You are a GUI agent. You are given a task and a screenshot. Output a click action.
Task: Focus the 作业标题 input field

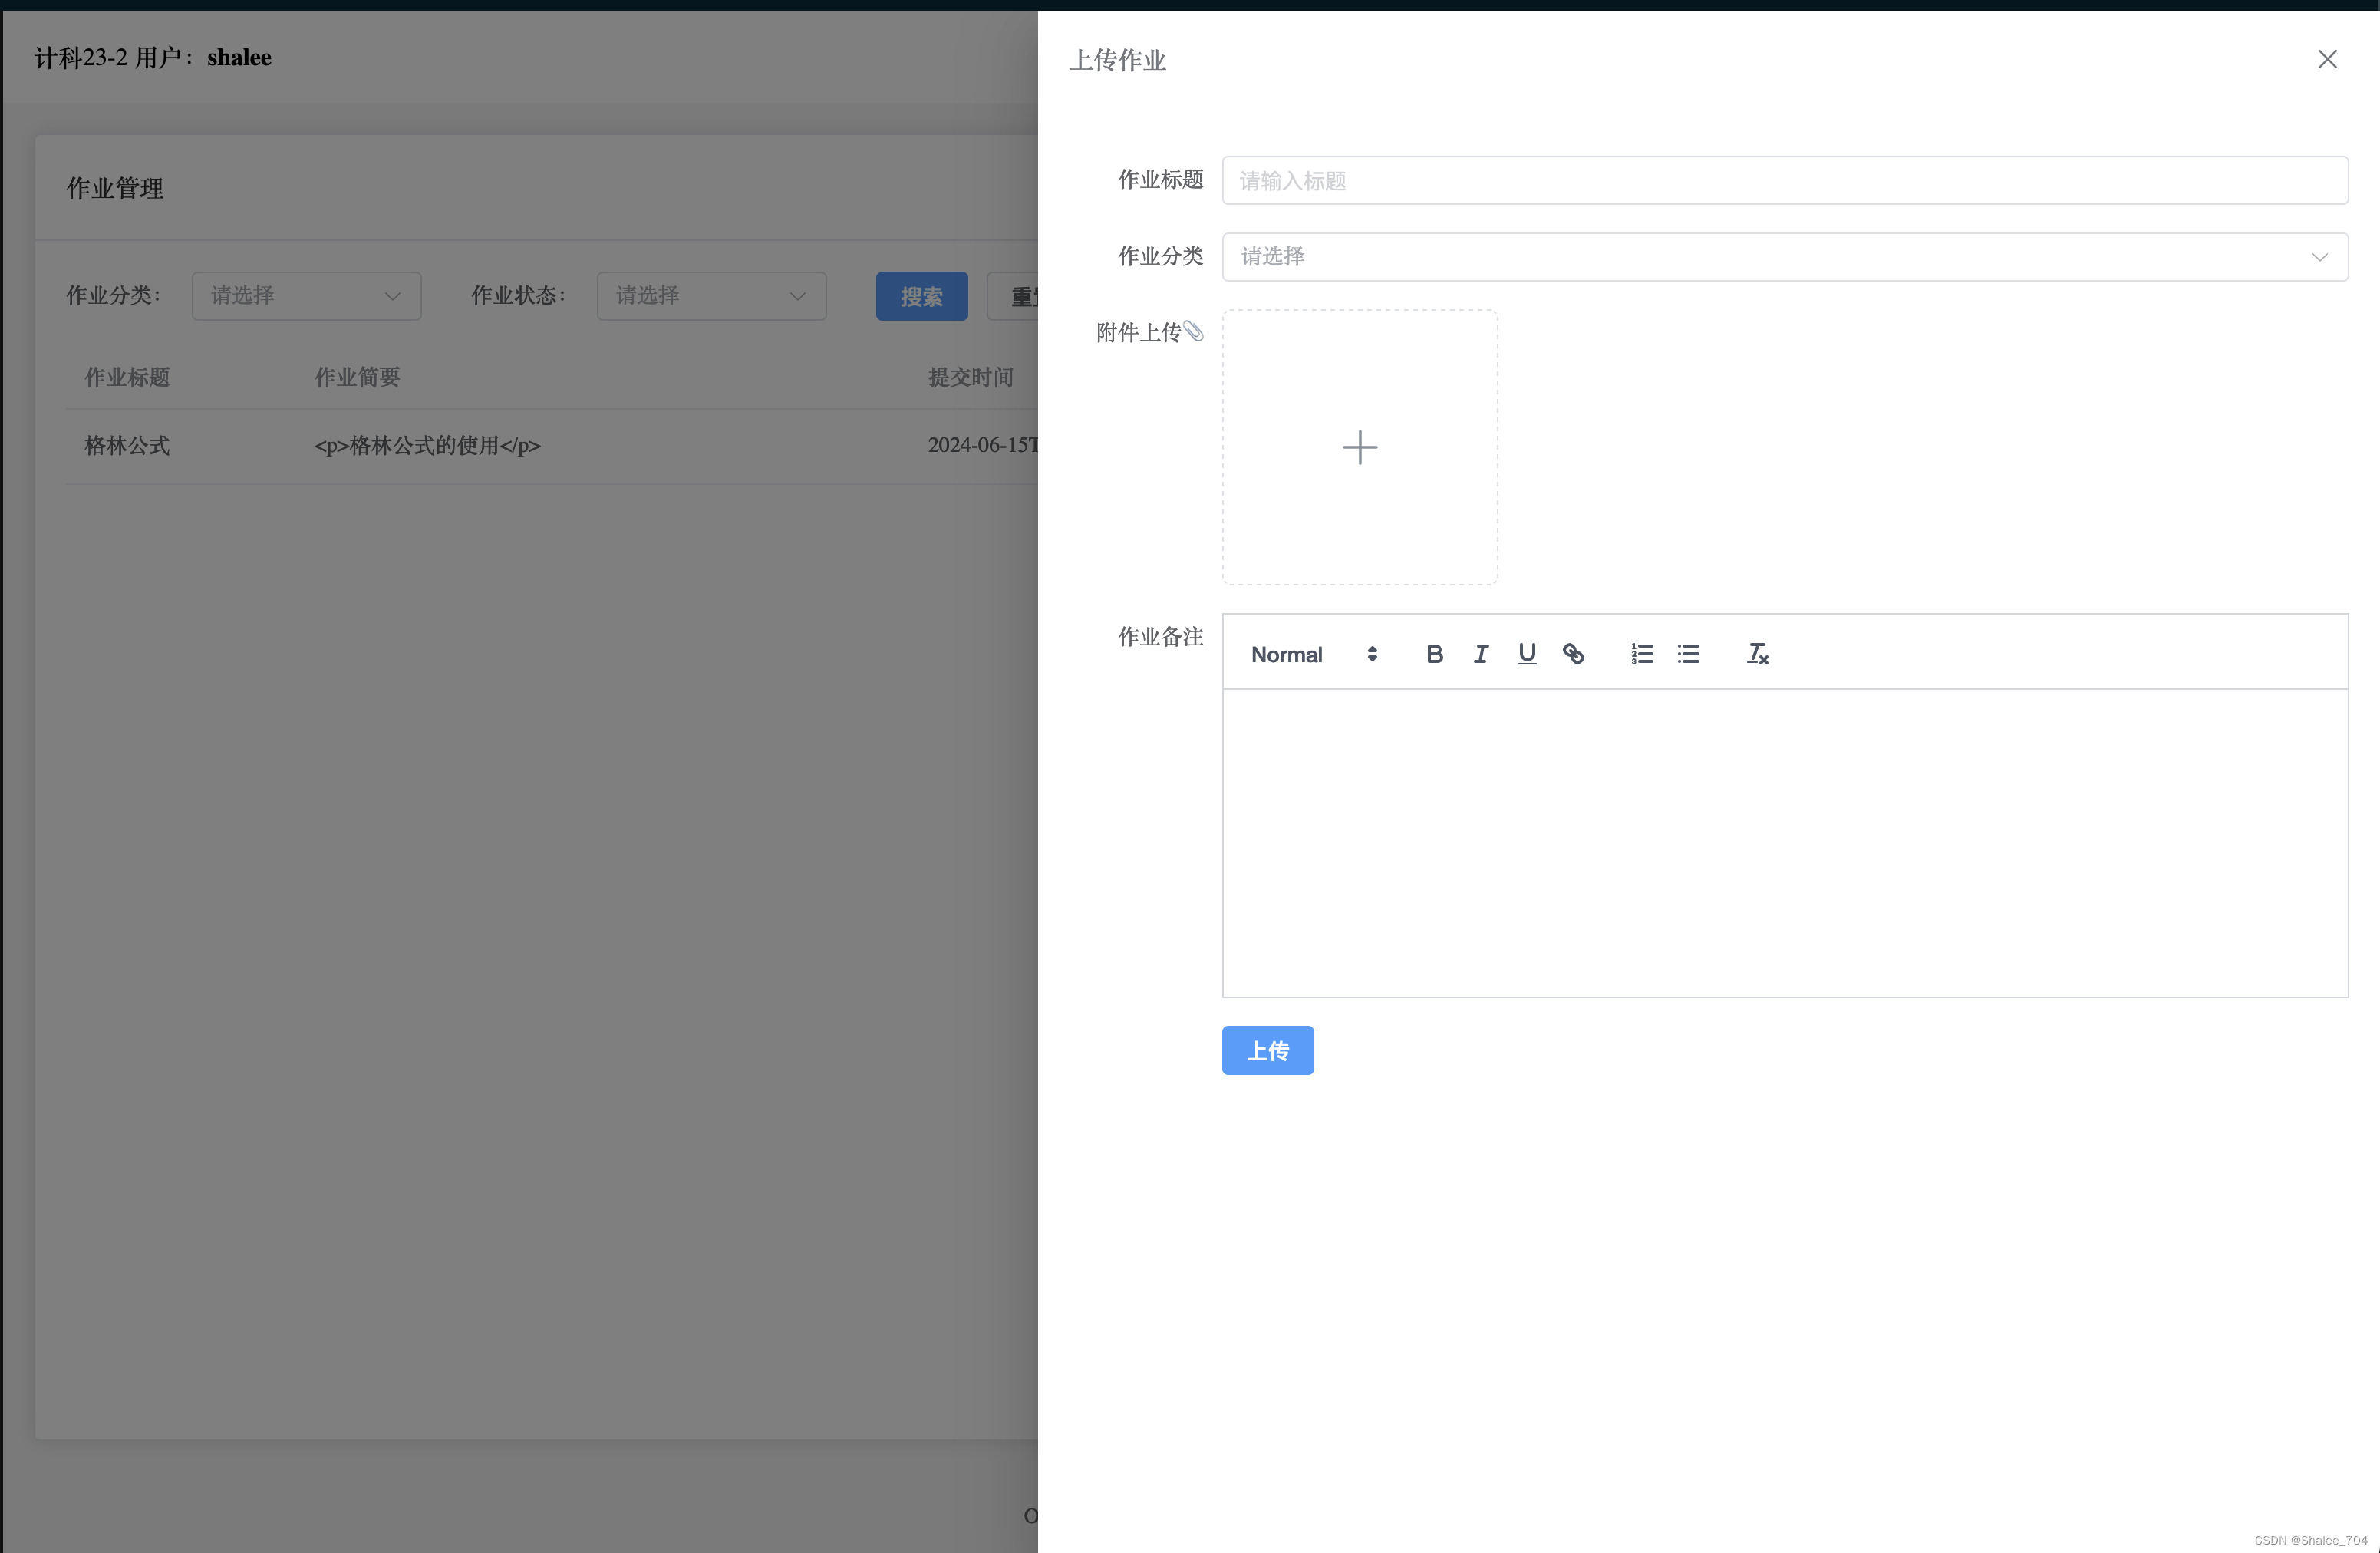pyautogui.click(x=1784, y=181)
